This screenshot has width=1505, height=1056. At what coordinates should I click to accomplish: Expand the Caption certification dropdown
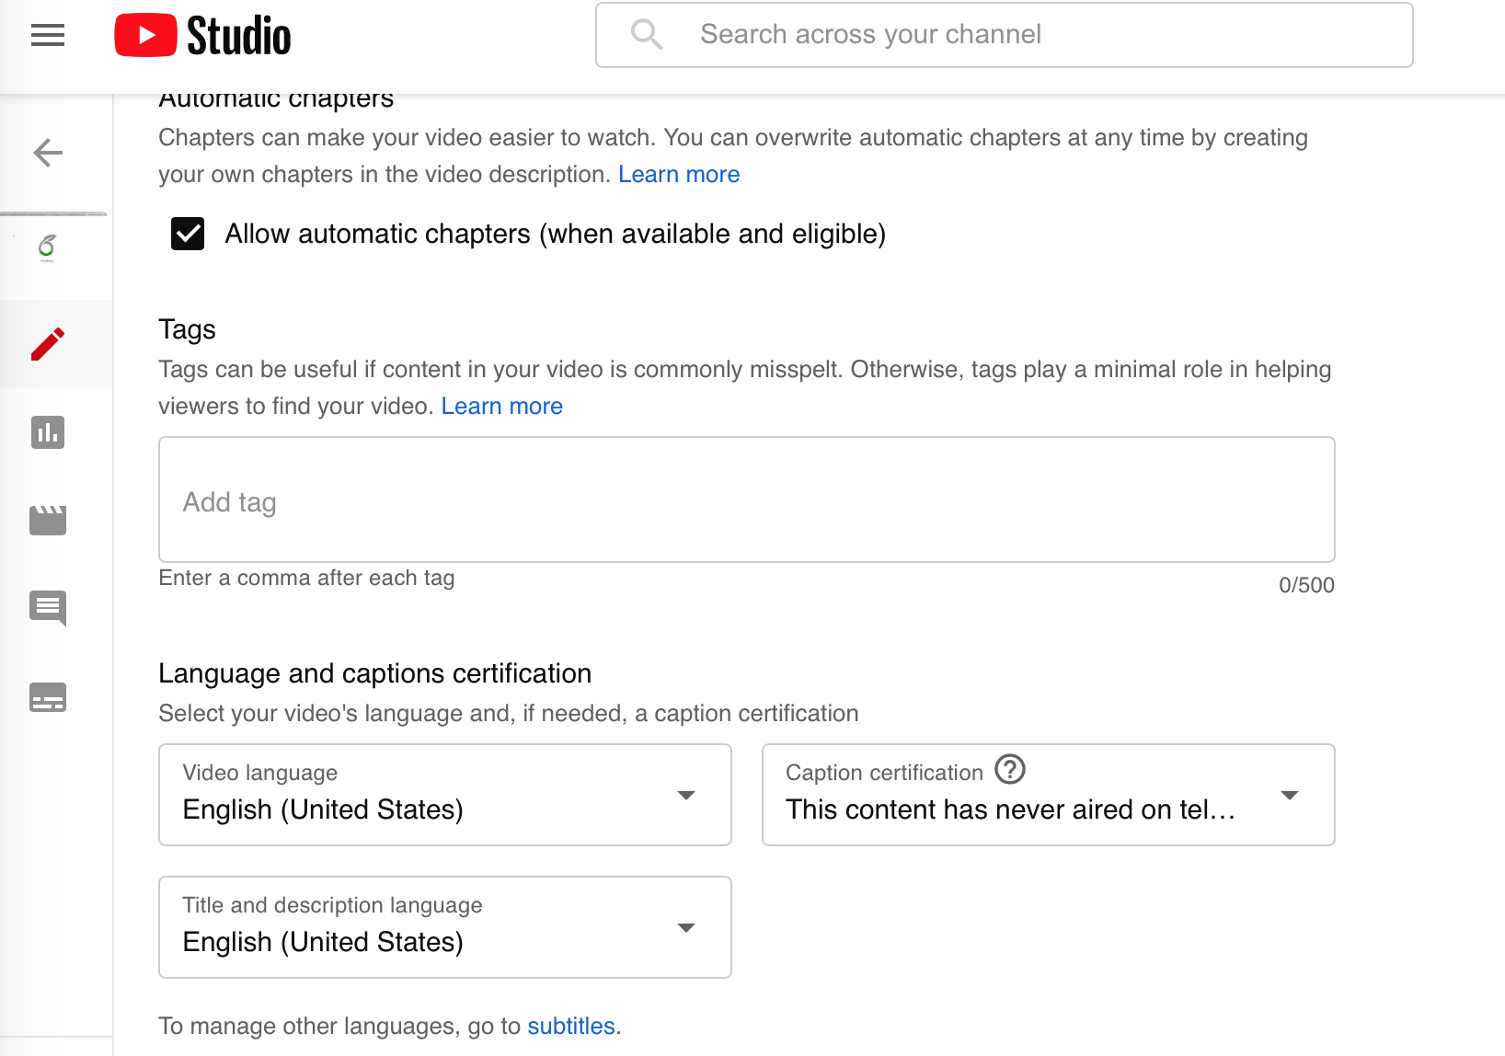click(1049, 795)
